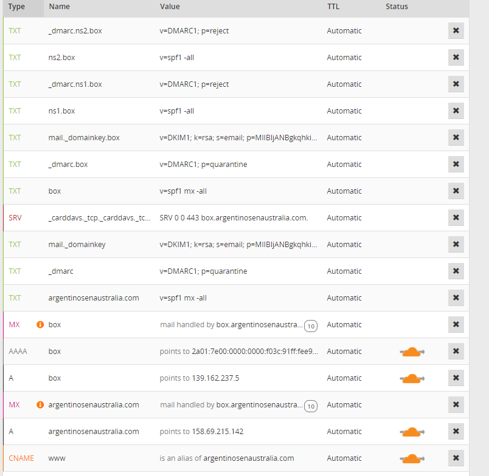This screenshot has height=476, width=489.
Task: Edit the name '_dmarc' record
Action: (x=61, y=271)
